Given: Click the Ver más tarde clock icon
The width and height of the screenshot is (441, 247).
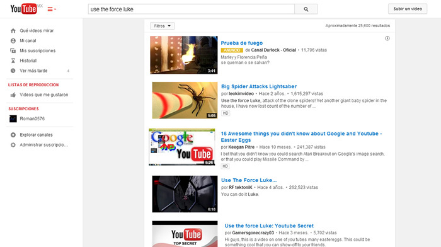Looking at the screenshot, I should (x=13, y=71).
